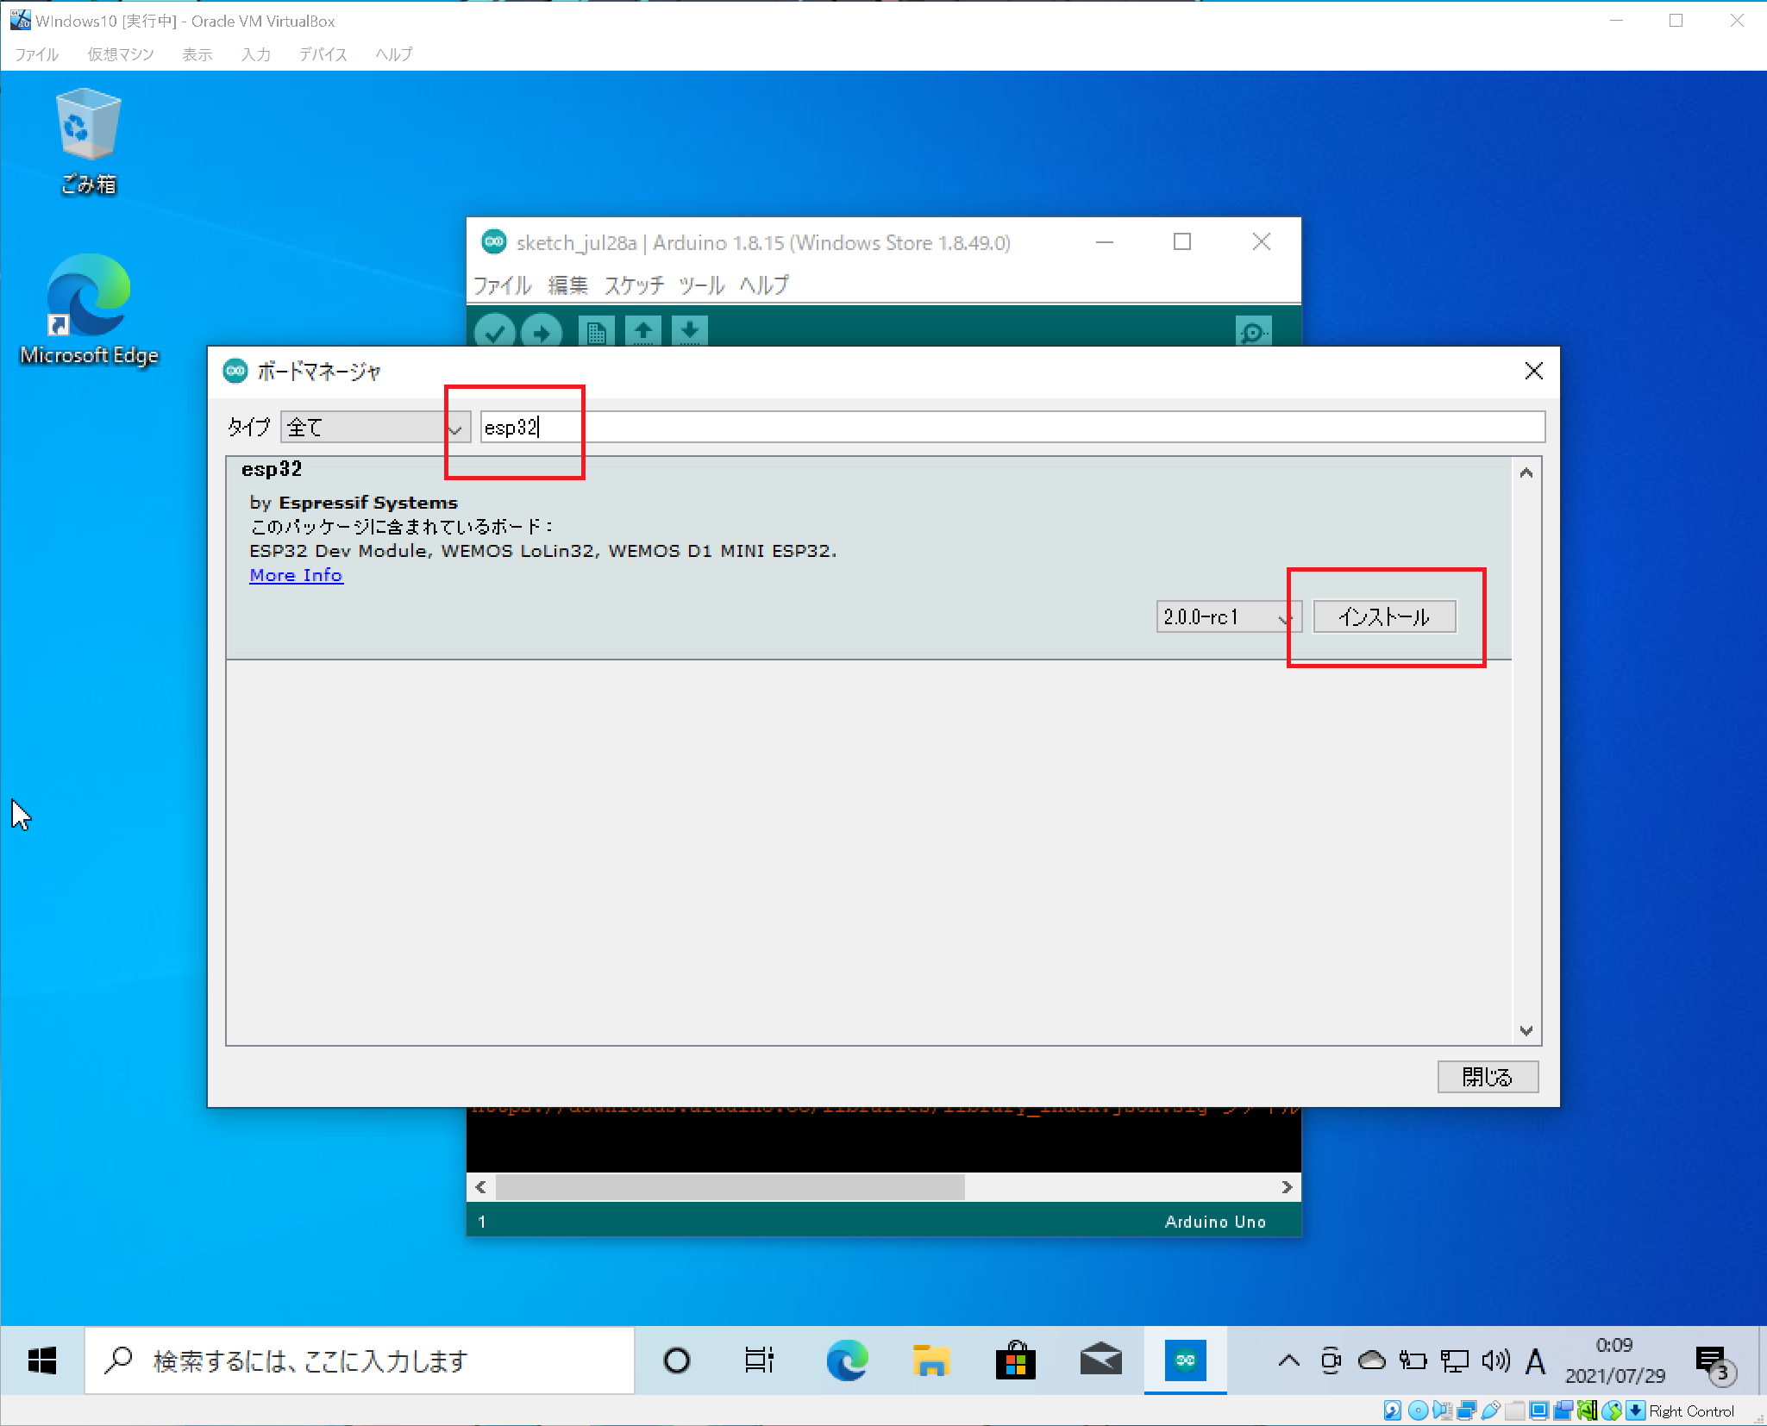Click the Arduino icon in taskbar
Viewport: 1767px width, 1426px height.
[x=1185, y=1360]
